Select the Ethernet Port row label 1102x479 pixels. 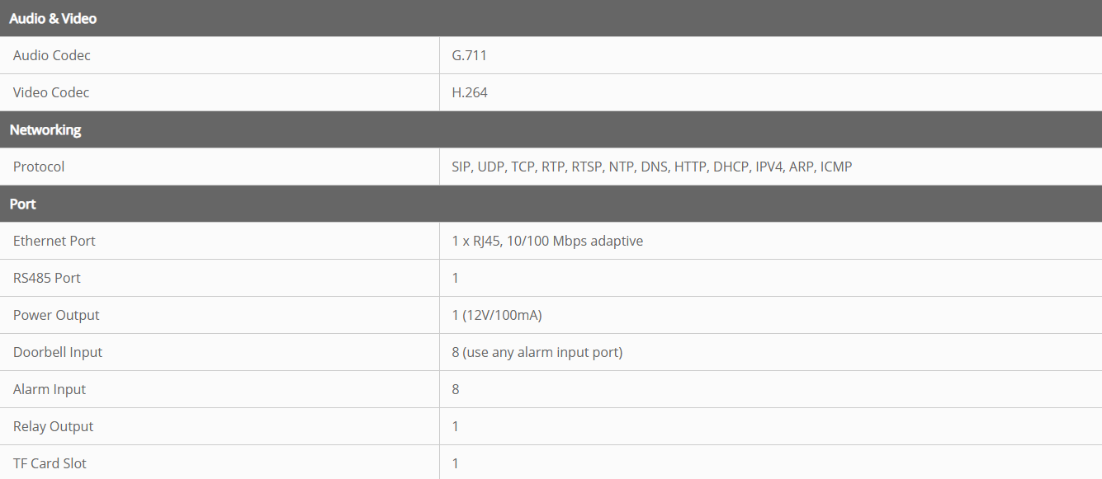tap(54, 241)
